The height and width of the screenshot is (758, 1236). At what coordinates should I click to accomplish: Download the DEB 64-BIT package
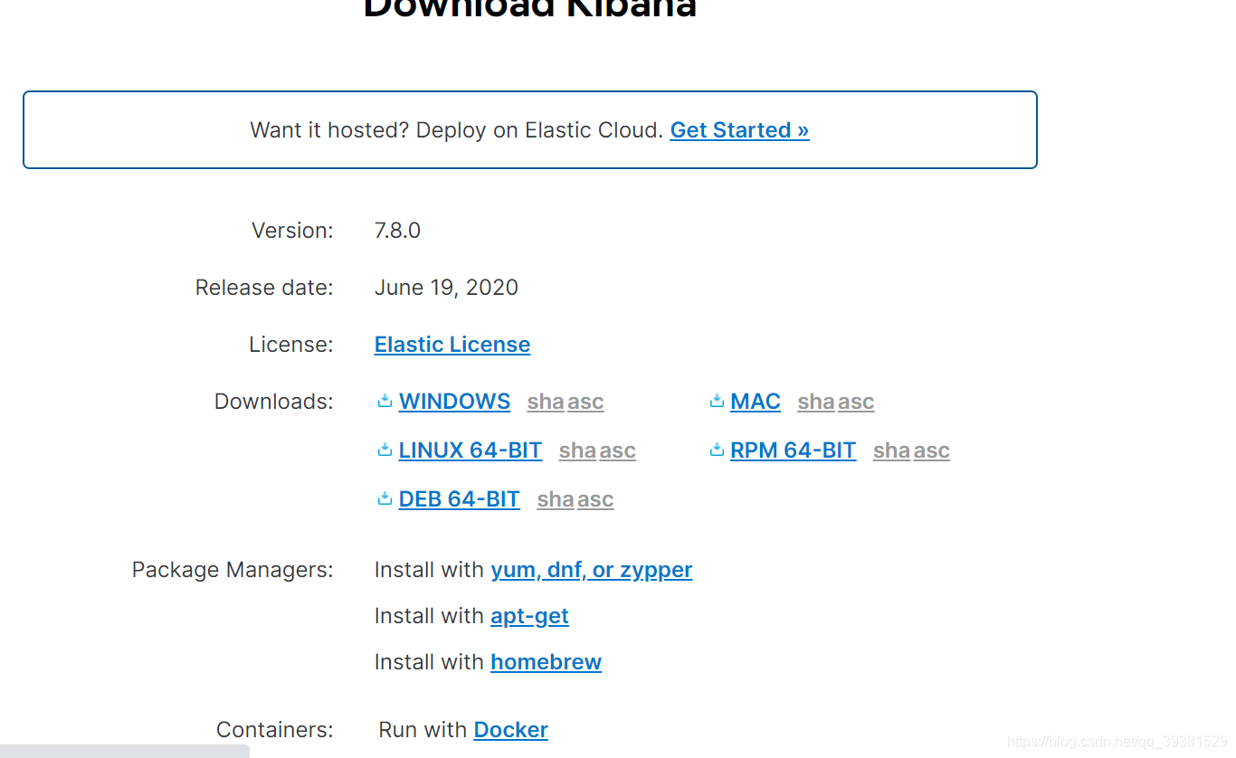point(460,499)
